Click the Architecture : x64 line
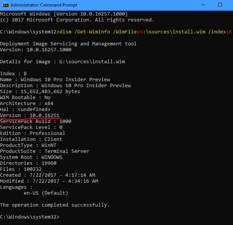The width and height of the screenshot is (233, 225). point(27,104)
